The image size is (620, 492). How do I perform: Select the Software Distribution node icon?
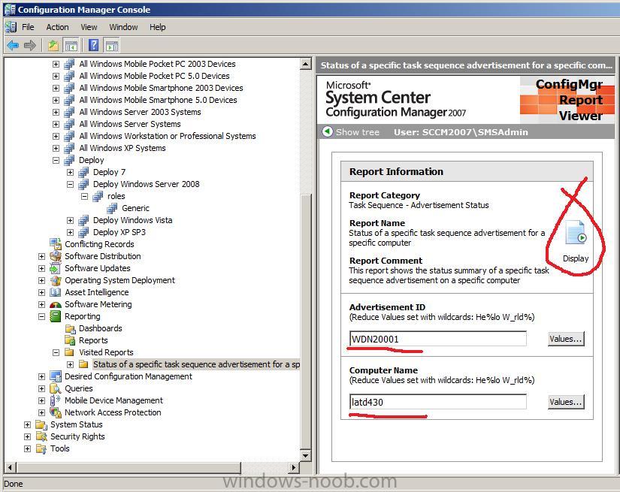tap(56, 256)
